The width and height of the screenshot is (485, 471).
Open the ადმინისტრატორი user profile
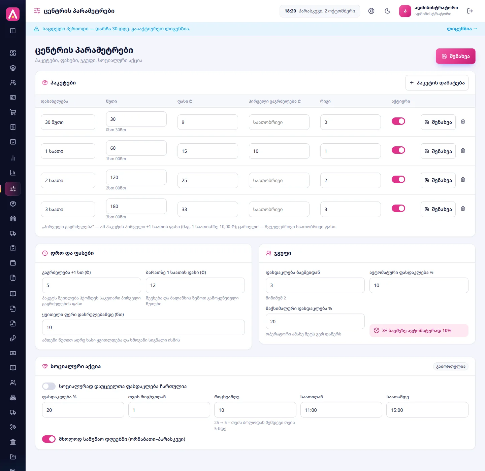(x=428, y=11)
